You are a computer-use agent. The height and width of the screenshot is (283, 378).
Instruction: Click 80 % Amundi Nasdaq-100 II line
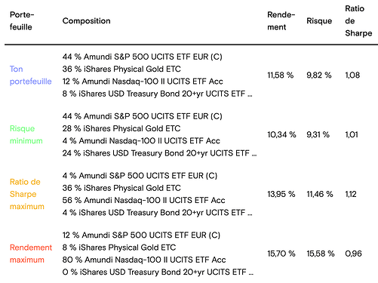coord(144,260)
